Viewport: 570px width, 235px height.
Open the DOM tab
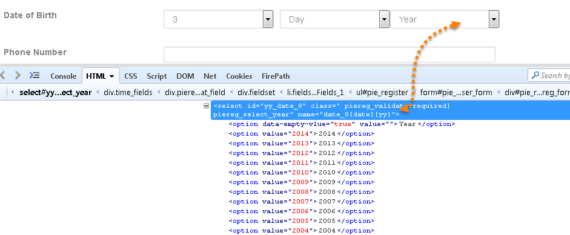pyautogui.click(x=185, y=76)
